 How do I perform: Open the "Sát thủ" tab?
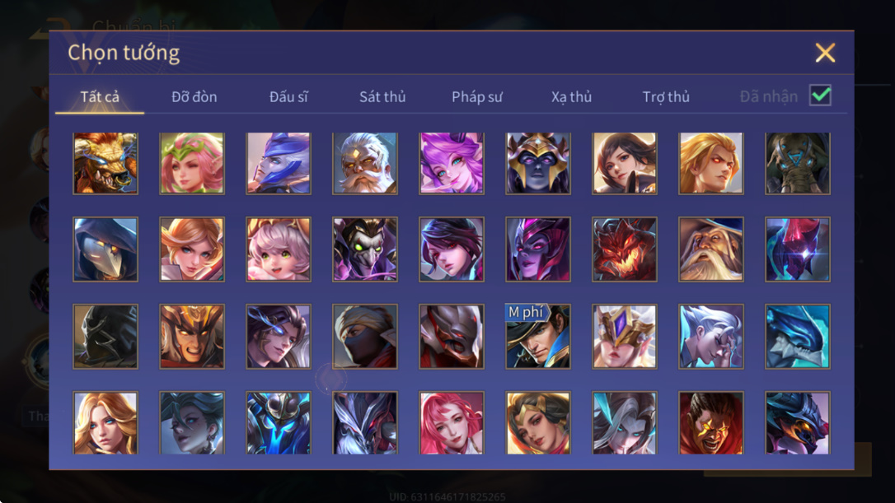[382, 97]
